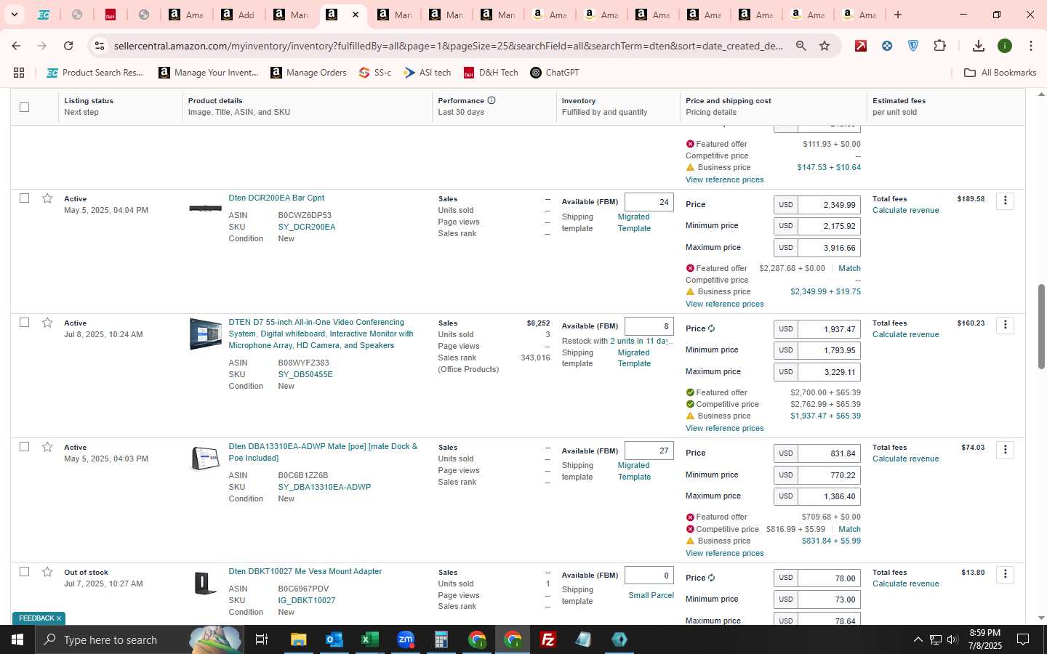The width and height of the screenshot is (1047, 654).
Task: Click the page vertical scrollbar thumb
Action: point(1041,327)
